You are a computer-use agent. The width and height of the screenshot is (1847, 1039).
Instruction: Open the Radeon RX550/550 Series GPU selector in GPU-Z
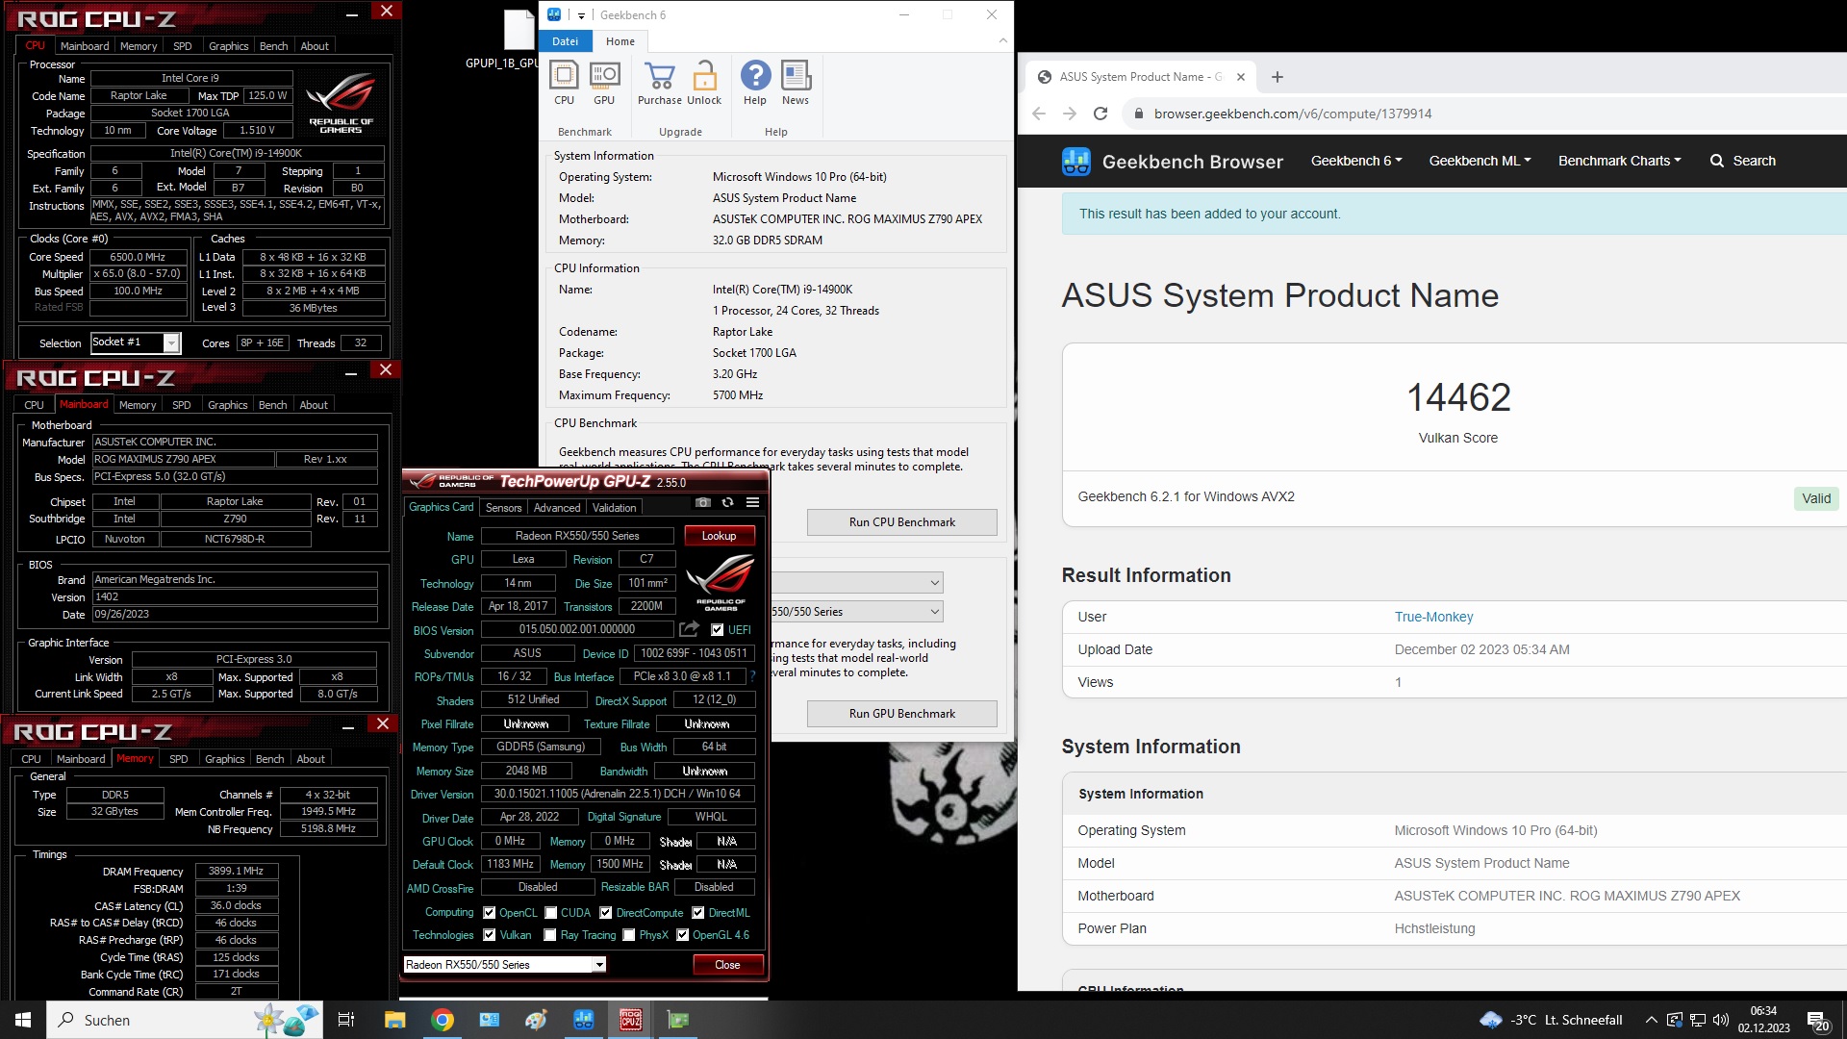coord(505,965)
